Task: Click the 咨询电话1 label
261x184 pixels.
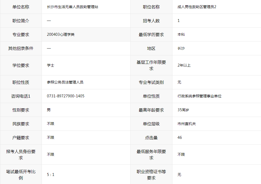Action: [x=21, y=96]
